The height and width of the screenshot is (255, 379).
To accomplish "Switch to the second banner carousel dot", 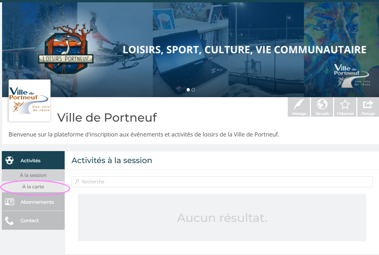I will tap(193, 90).
